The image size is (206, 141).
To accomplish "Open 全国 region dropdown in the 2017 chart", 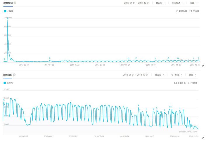I will tap(193, 3).
